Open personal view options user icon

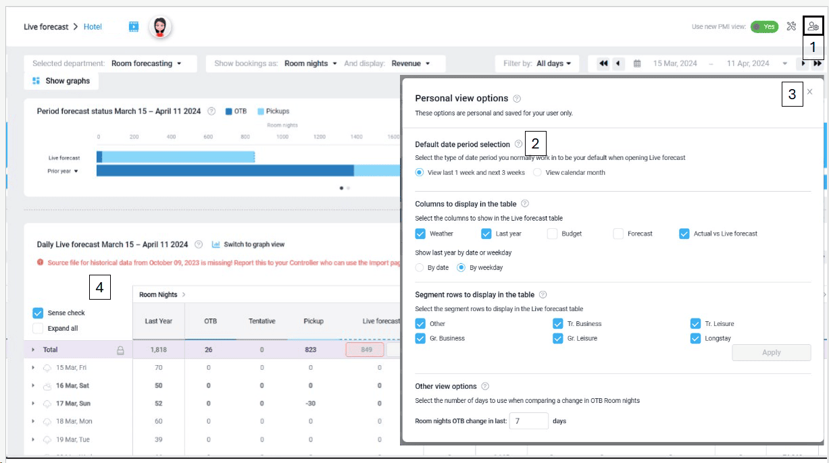coord(812,27)
